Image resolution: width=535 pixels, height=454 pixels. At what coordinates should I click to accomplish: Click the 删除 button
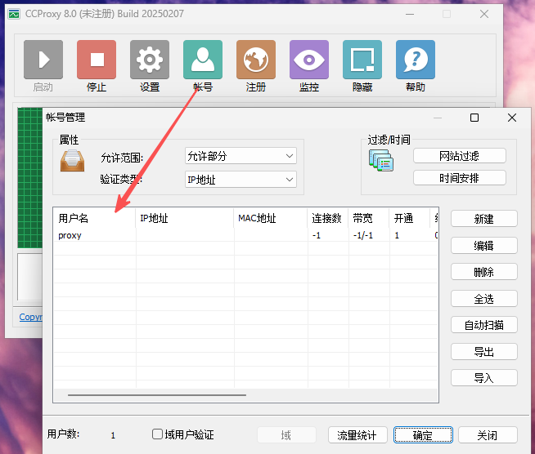[x=483, y=272]
